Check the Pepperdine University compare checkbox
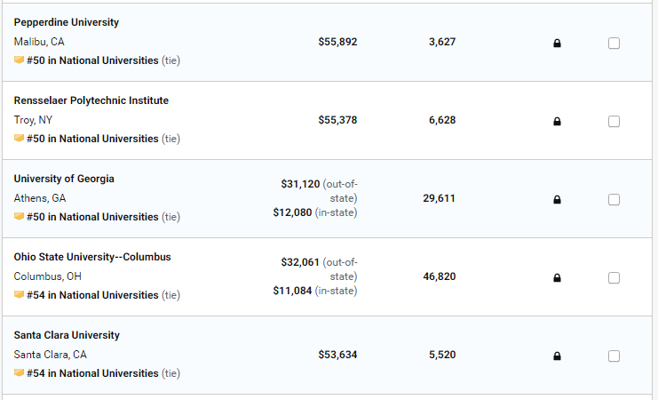The image size is (658, 400). [614, 44]
